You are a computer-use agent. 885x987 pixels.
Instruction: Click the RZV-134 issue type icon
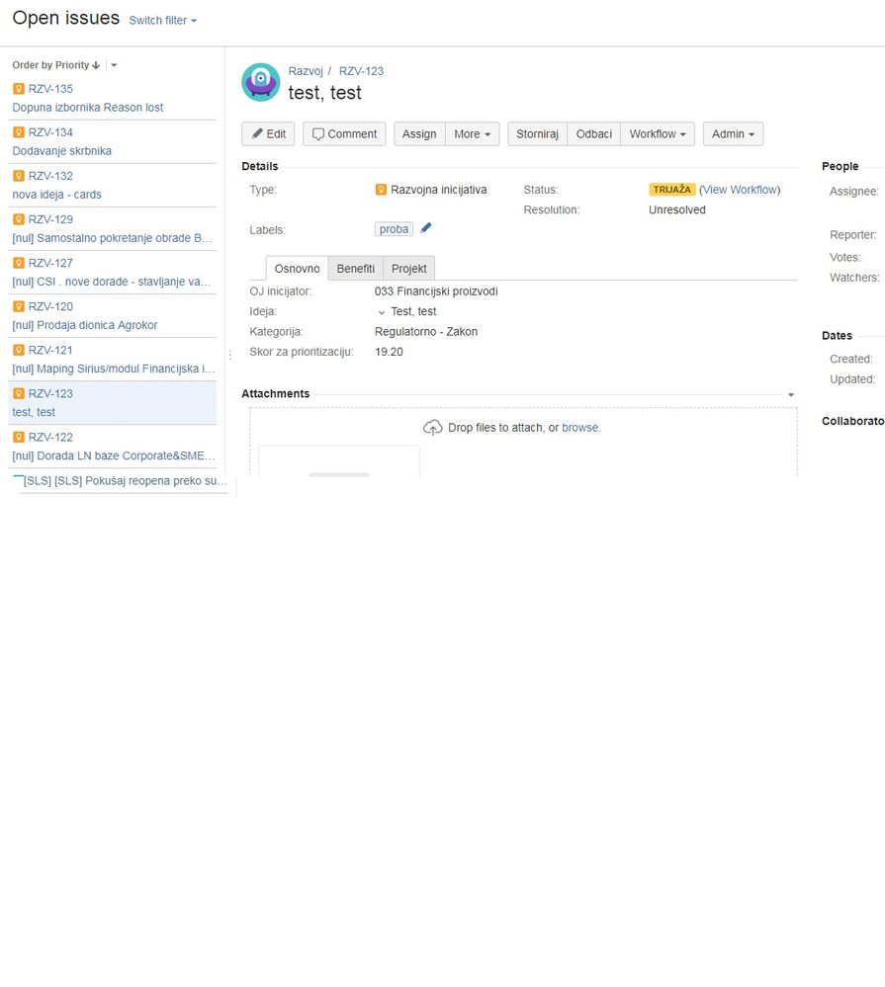[19, 132]
